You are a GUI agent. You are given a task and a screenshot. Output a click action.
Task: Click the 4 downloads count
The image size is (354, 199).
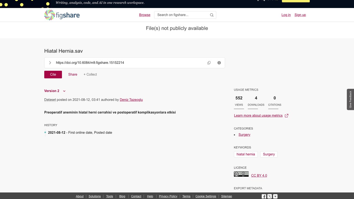tap(256, 98)
